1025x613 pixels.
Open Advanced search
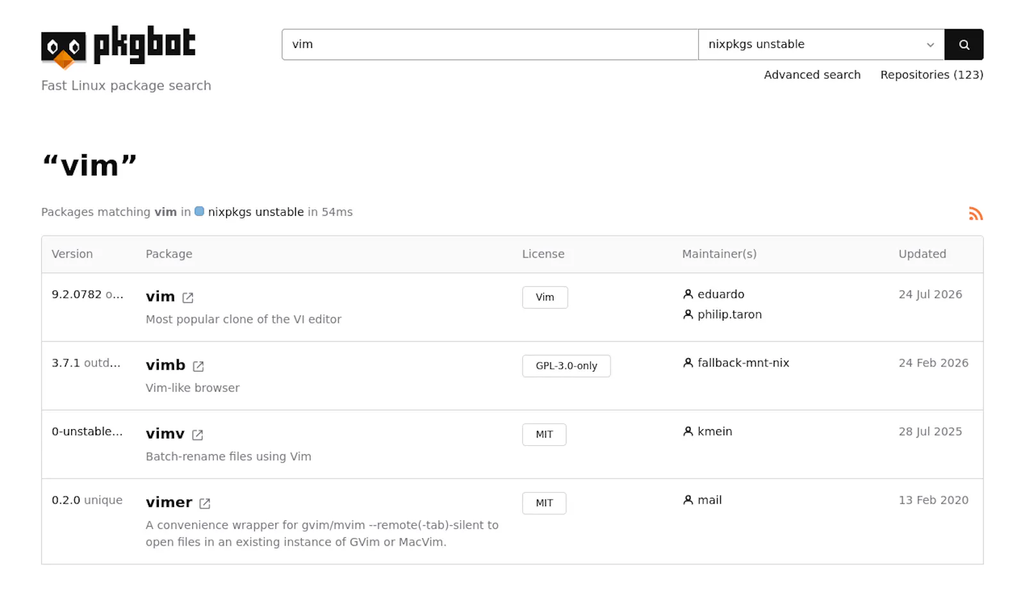(x=812, y=75)
